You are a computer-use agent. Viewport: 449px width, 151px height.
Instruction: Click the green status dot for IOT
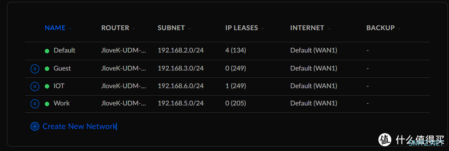47,86
